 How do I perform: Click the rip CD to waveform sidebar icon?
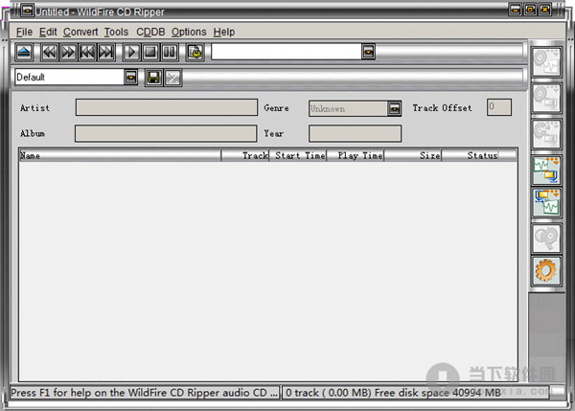coord(546,62)
